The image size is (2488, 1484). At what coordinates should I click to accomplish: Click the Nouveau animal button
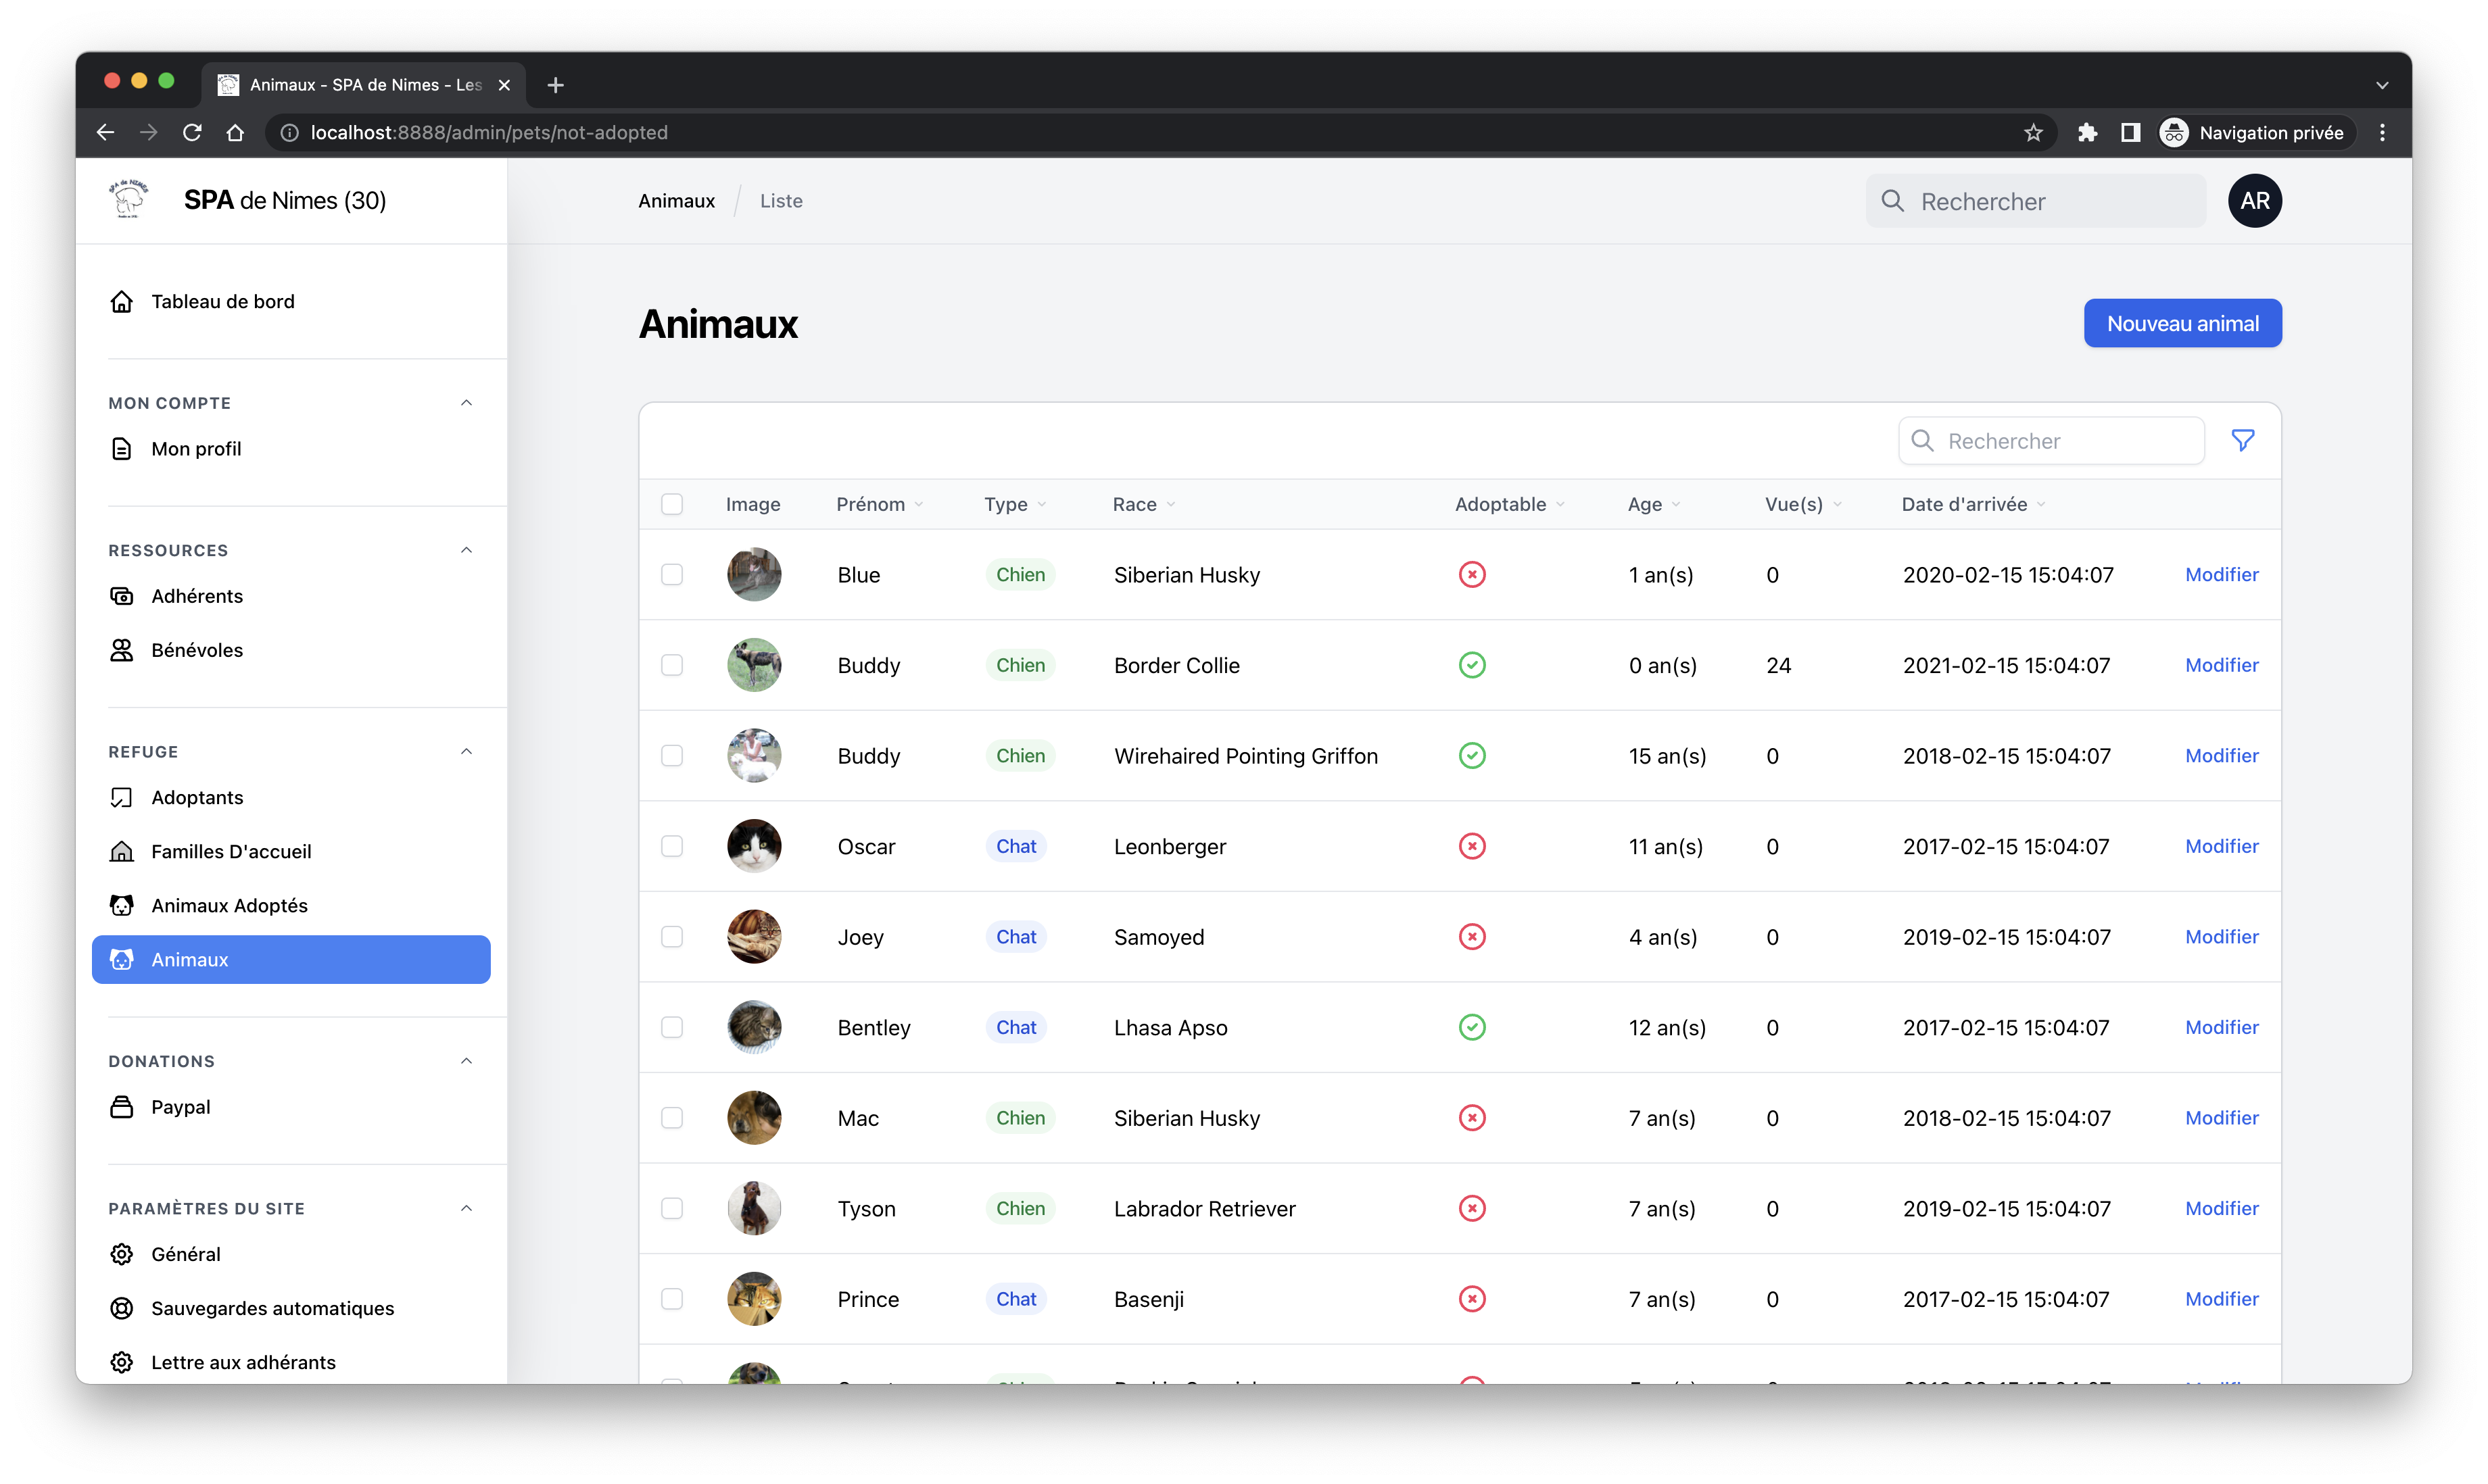tap(2182, 323)
